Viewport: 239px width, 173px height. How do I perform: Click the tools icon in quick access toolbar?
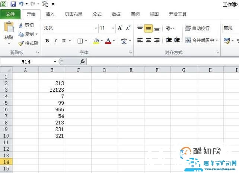tap(45, 4)
